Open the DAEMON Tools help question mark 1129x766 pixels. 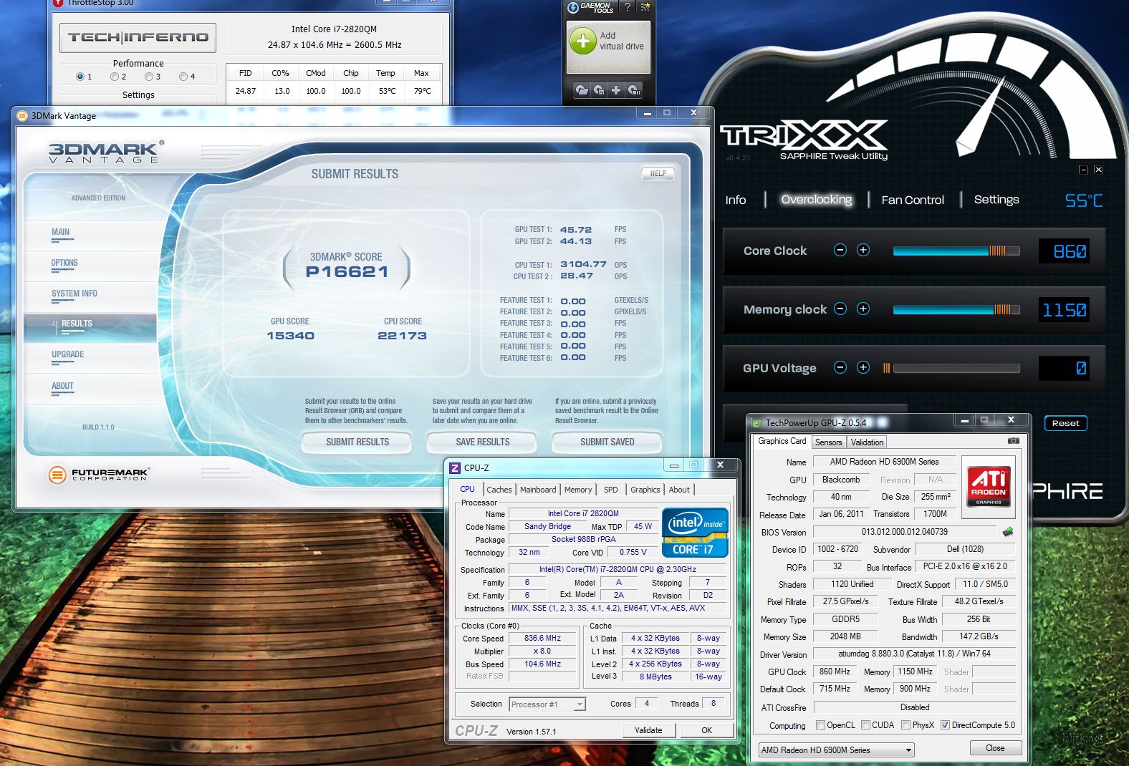coord(628,7)
